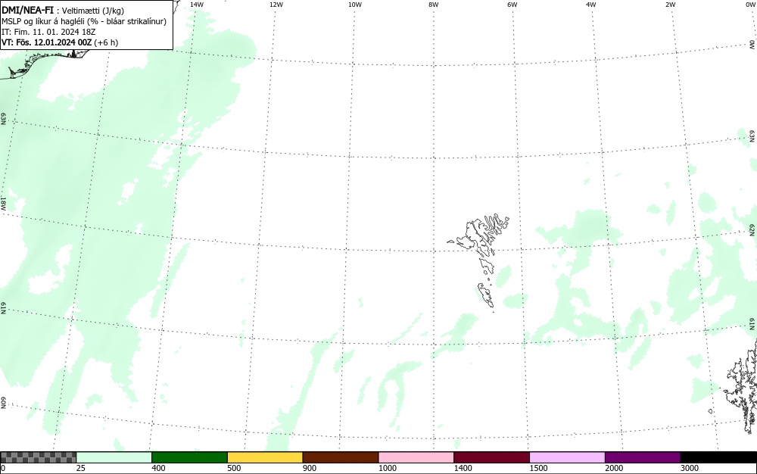The width and height of the screenshot is (757, 474).
Task: Click the legend value "900"
Action: point(310,468)
